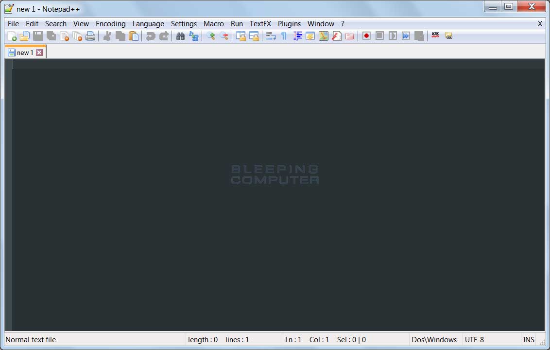Create a new document with the New icon
Image resolution: width=550 pixels, height=350 pixels.
12,36
